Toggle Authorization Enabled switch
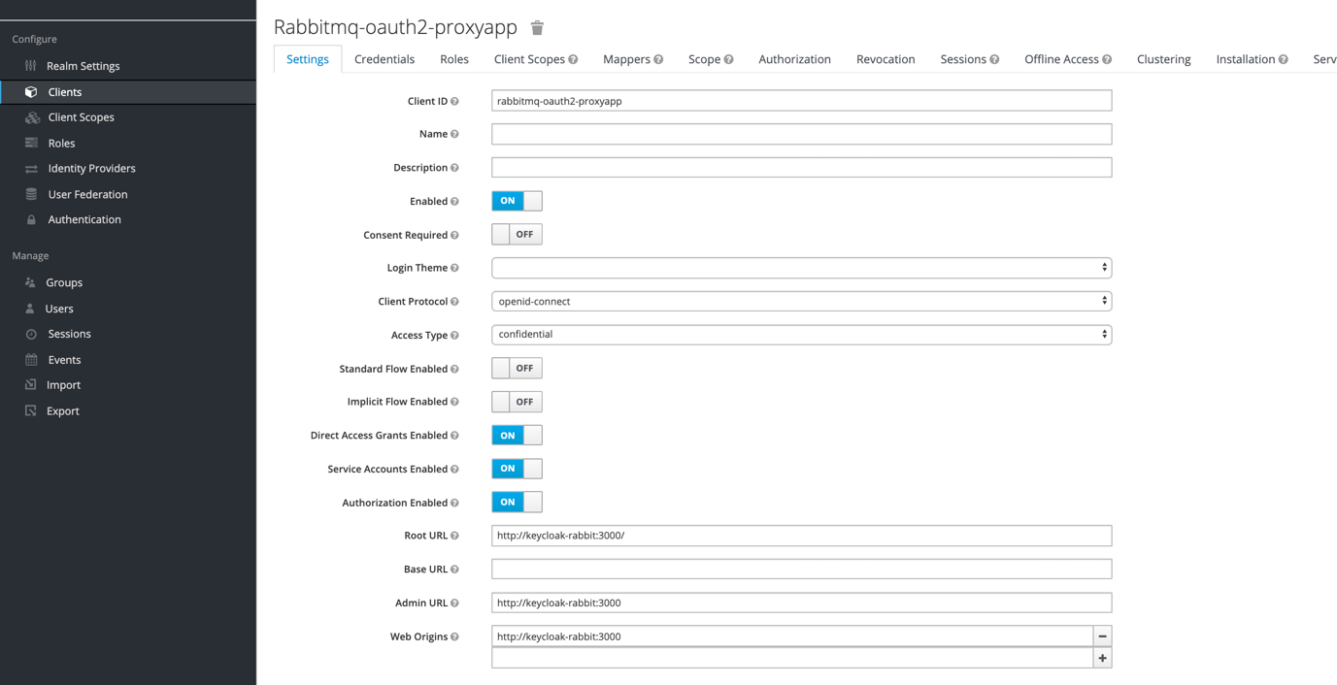The height and width of the screenshot is (685, 1337). [517, 502]
